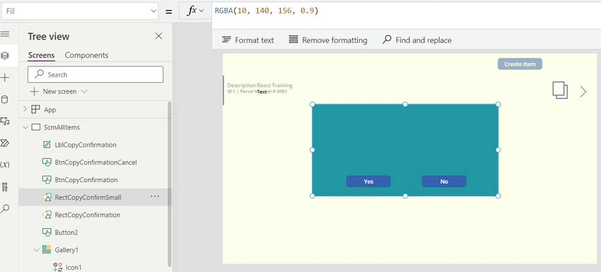Image resolution: width=601 pixels, height=272 pixels.
Task: Click the Gallery1 gallery icon
Action: coord(47,250)
